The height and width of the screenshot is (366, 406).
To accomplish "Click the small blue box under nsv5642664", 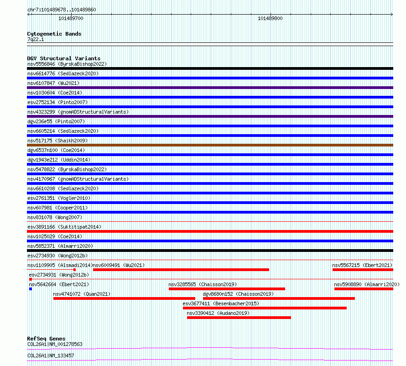I will click(31, 289).
